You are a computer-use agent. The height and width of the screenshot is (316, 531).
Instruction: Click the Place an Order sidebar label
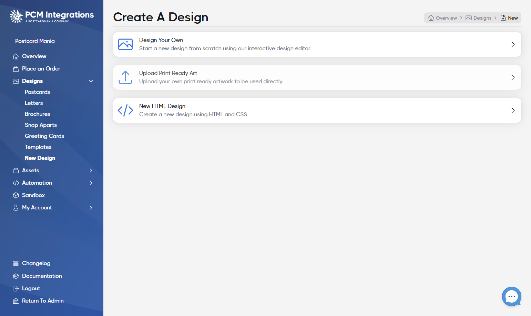tap(41, 69)
